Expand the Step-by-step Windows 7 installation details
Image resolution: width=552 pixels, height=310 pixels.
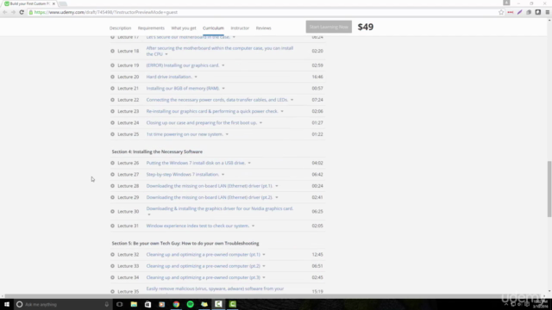(x=223, y=175)
